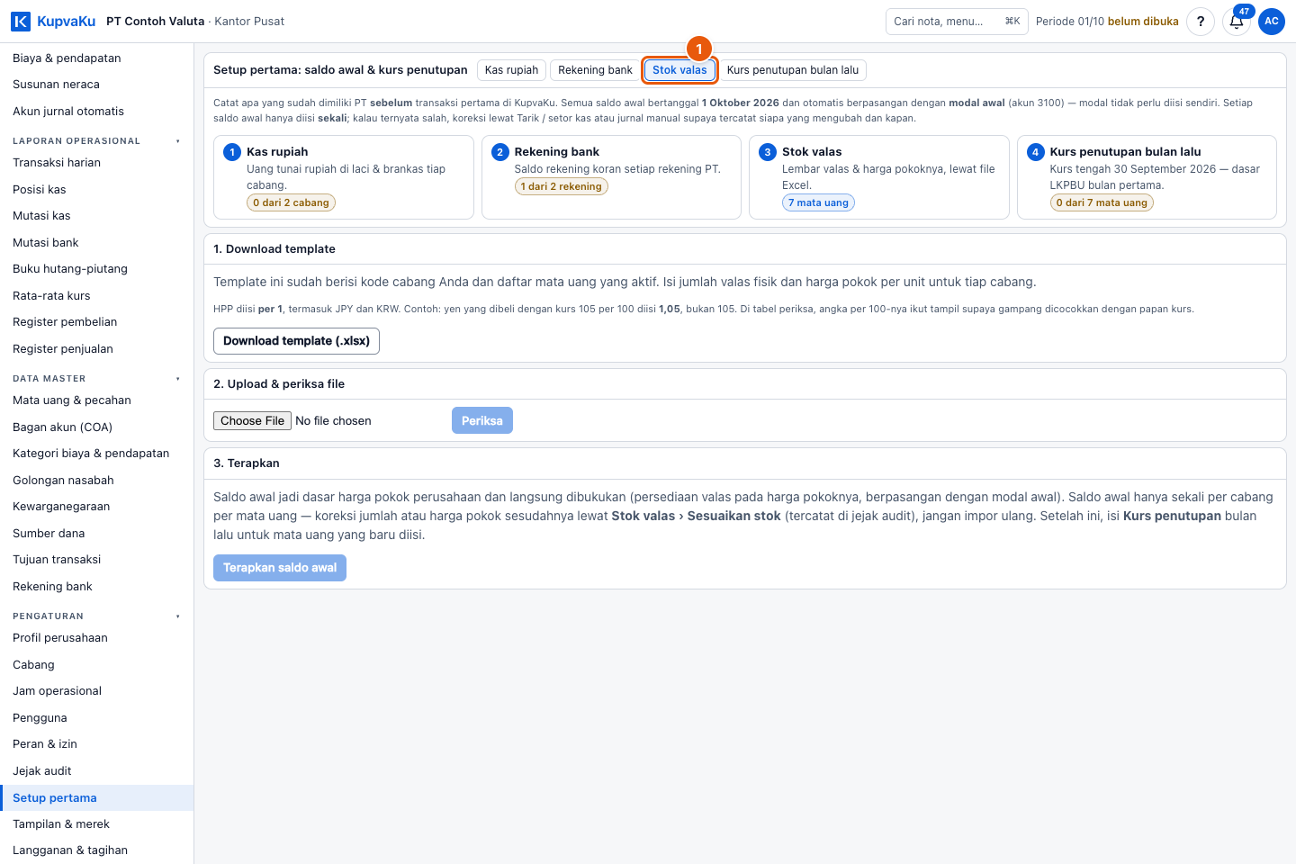Open the Kurs penutupan step 4 card

[x=1147, y=177]
